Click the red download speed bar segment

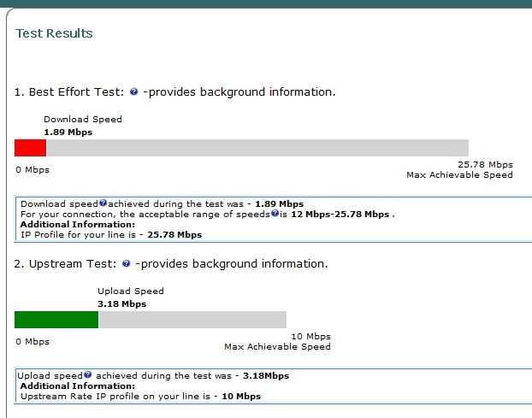coord(30,148)
